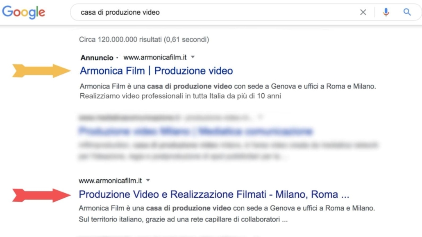Click the Google logo

pos(24,12)
